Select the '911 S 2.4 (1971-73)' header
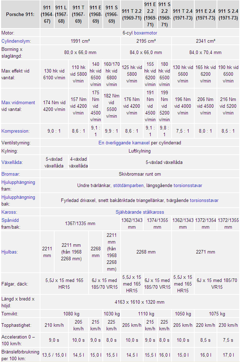This screenshot has height=362, width=240. [228, 14]
